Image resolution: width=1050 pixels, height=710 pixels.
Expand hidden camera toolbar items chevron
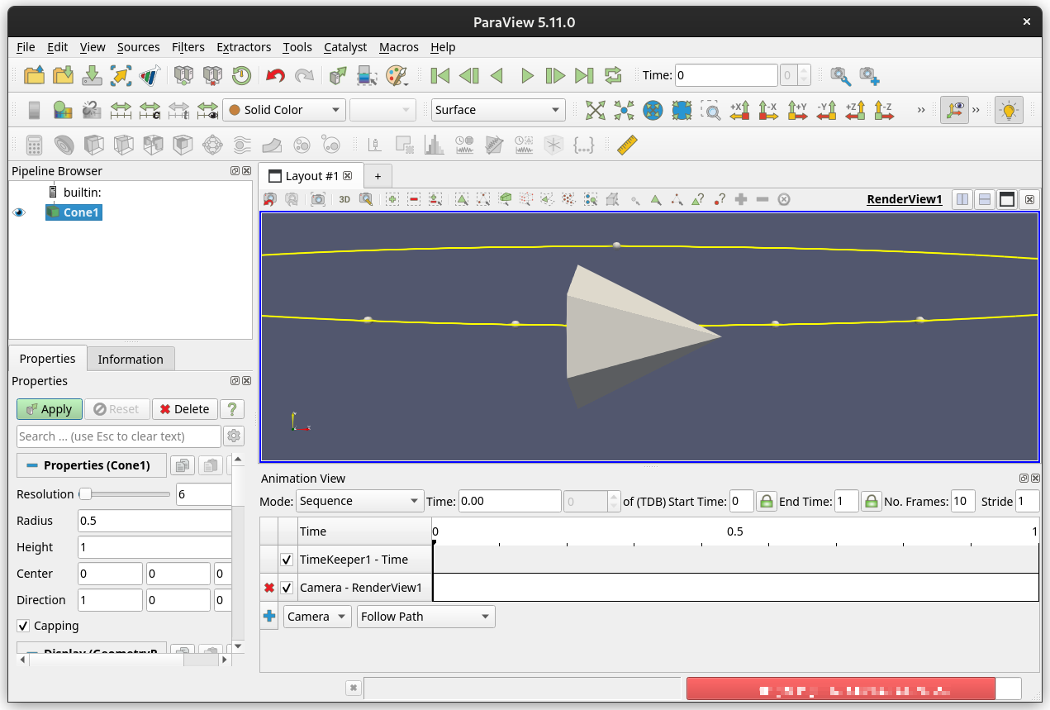coord(921,110)
